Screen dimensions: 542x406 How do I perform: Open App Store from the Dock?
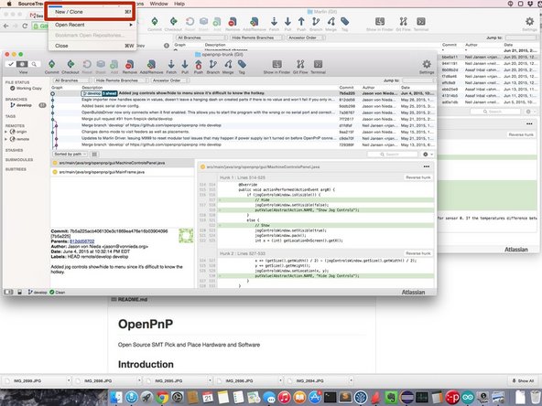tap(315, 398)
